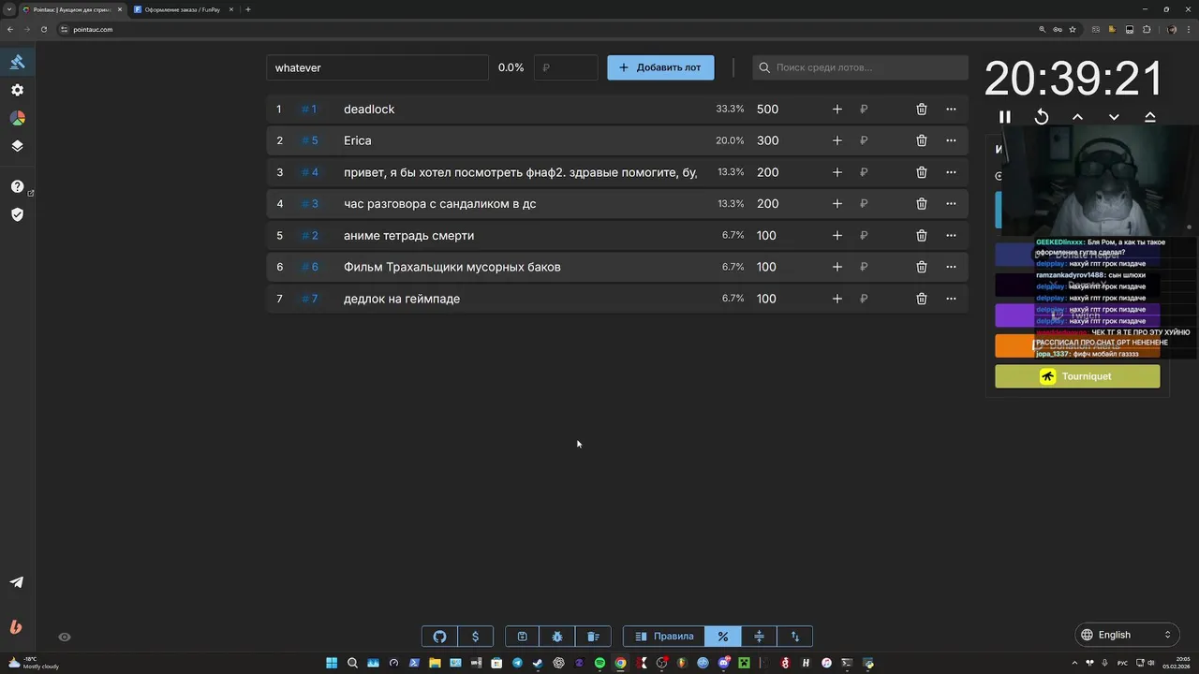This screenshot has height=674, width=1199.
Task: Open the English language dropdown
Action: pyautogui.click(x=1125, y=635)
